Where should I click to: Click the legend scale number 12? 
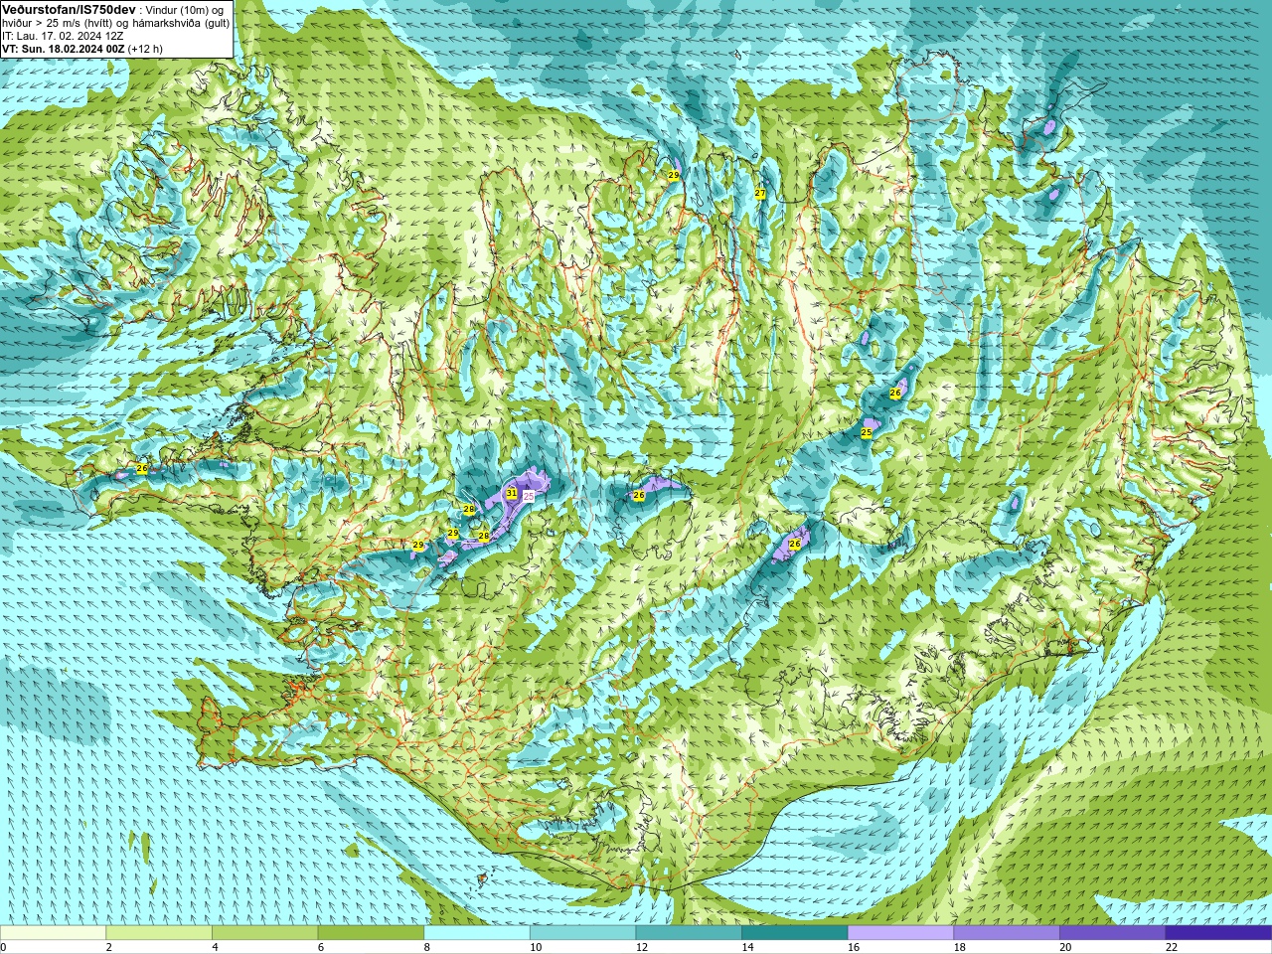642,948
